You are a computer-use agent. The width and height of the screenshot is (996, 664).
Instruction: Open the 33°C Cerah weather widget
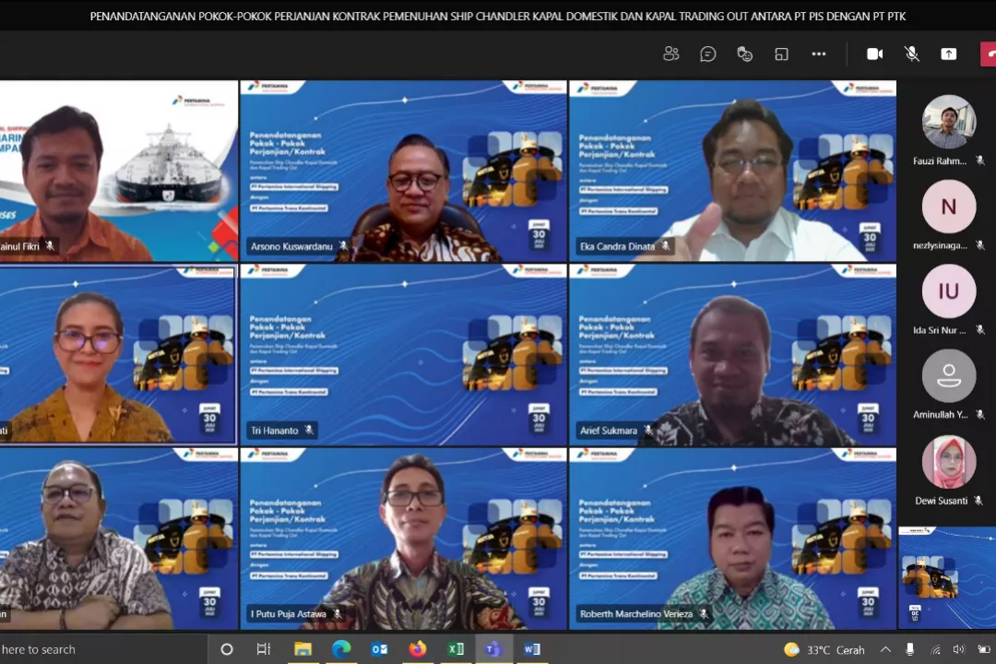click(x=824, y=649)
